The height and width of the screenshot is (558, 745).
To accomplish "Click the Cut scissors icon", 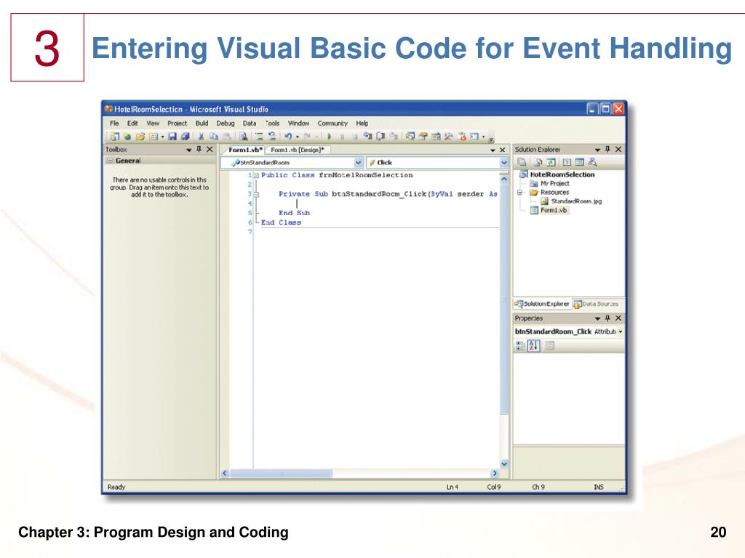I will tap(201, 137).
